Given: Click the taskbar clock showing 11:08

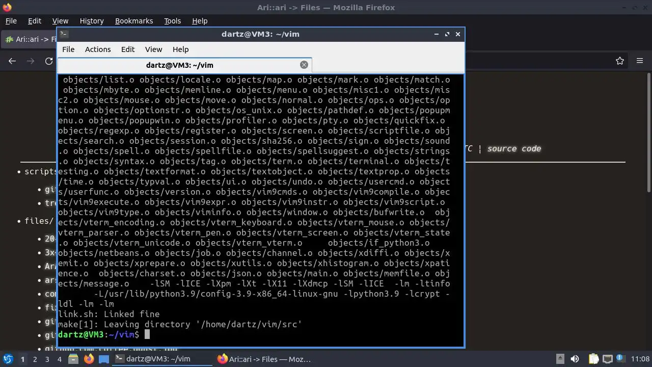Looking at the screenshot, I should [x=640, y=359].
